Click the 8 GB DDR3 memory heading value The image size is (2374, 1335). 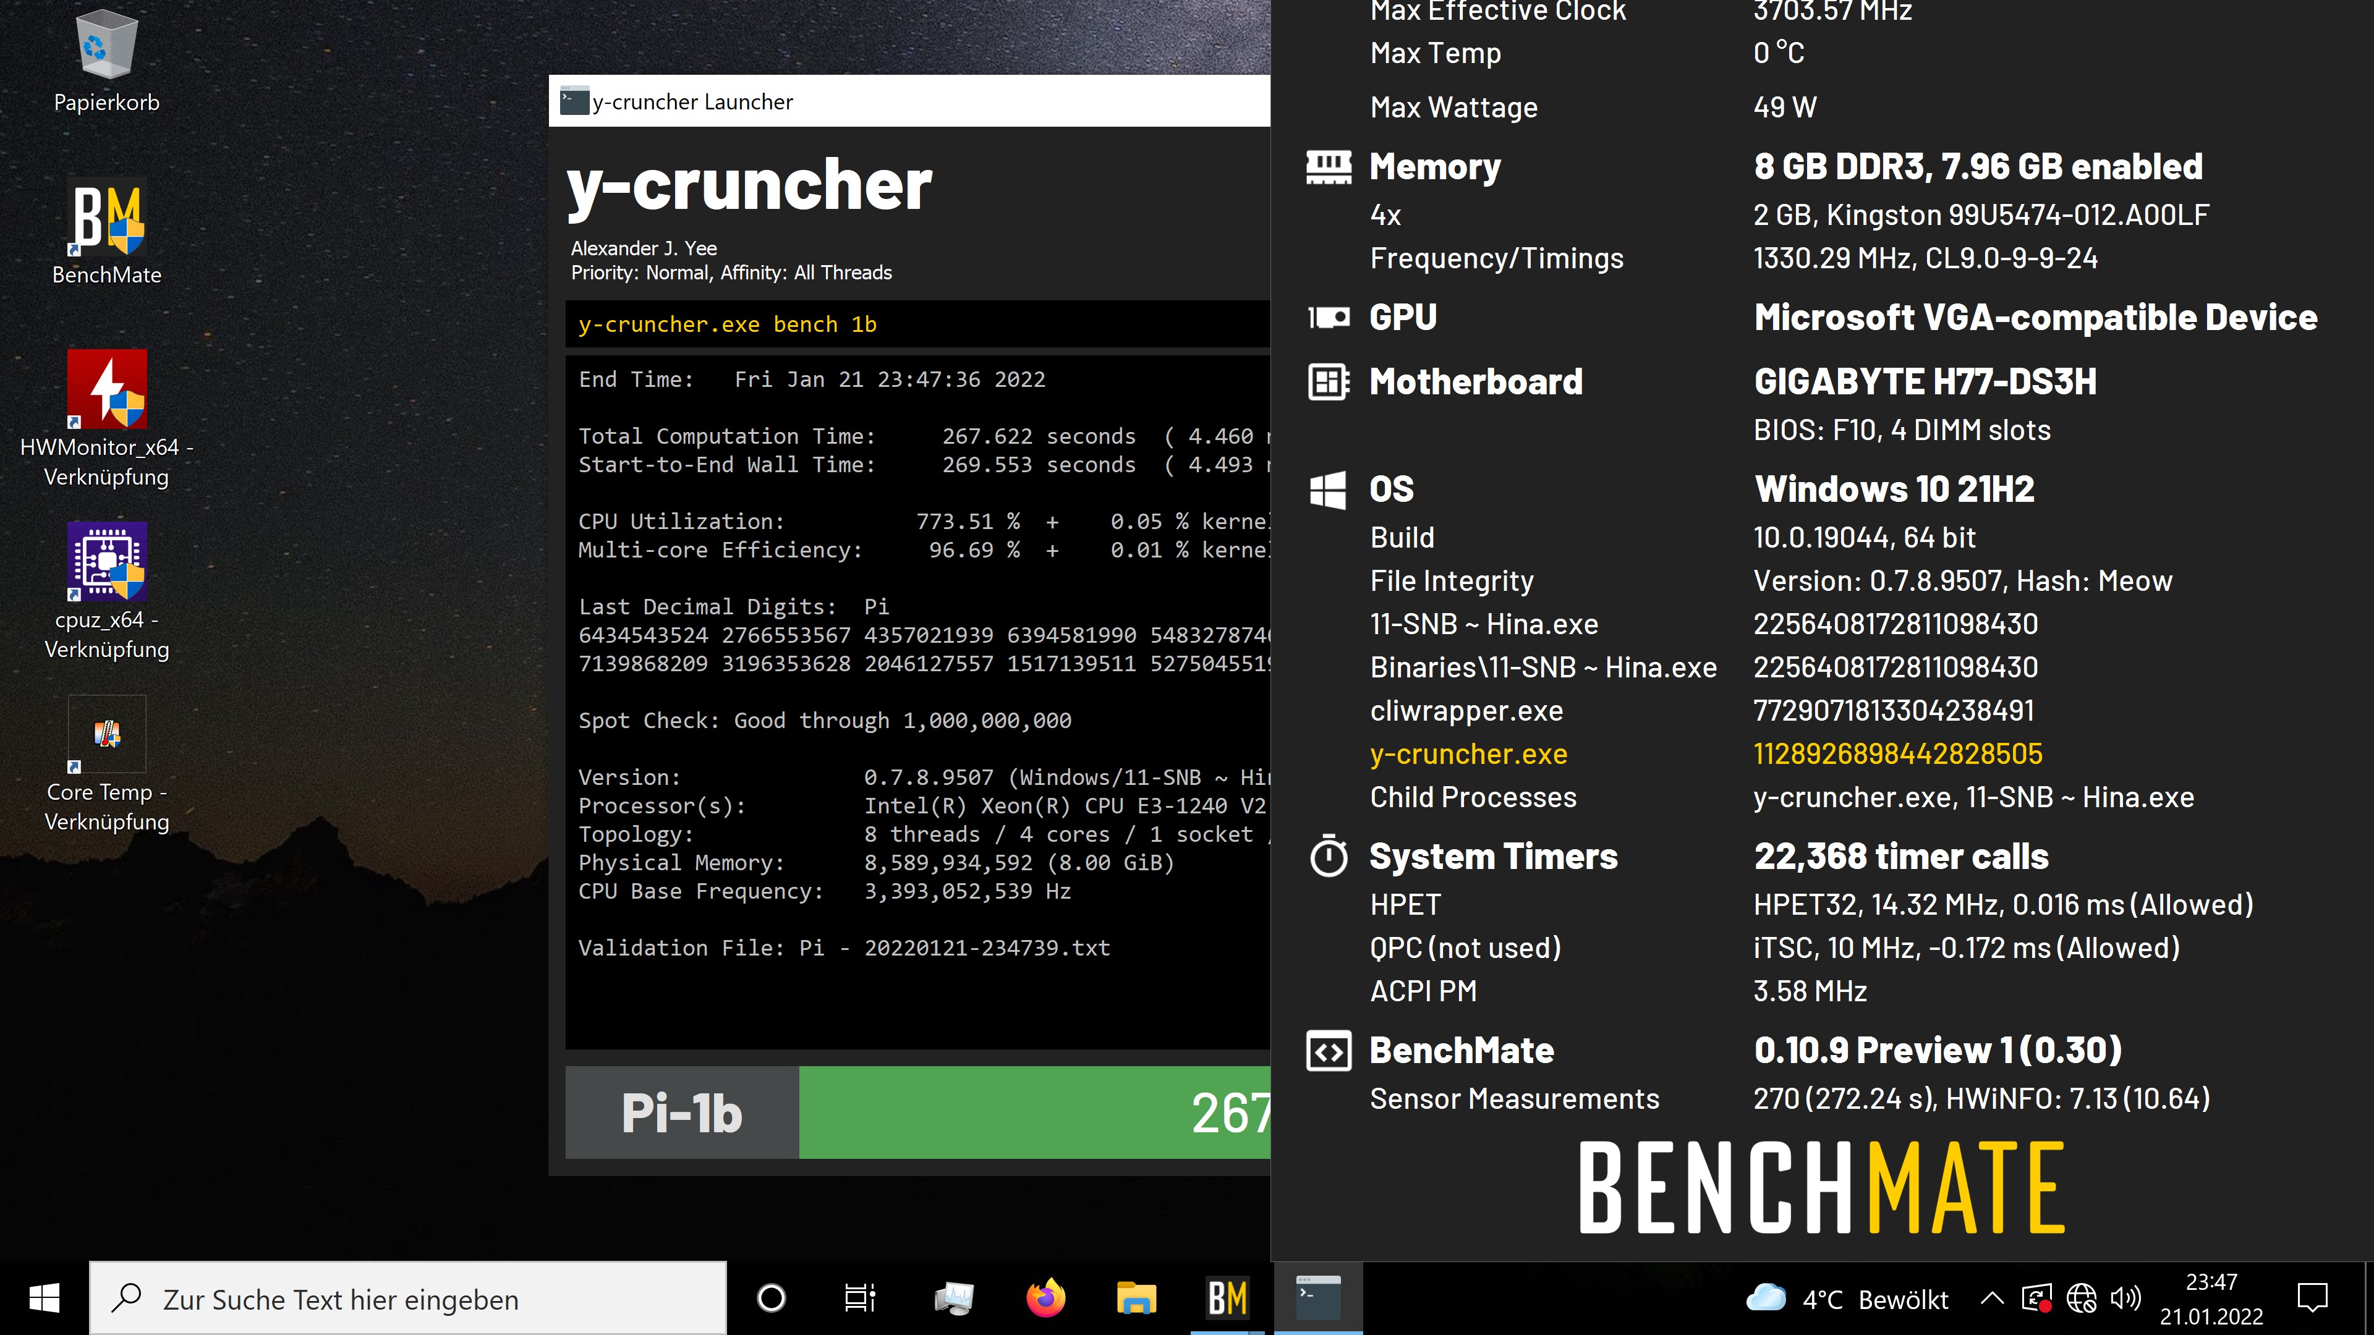click(x=1978, y=167)
